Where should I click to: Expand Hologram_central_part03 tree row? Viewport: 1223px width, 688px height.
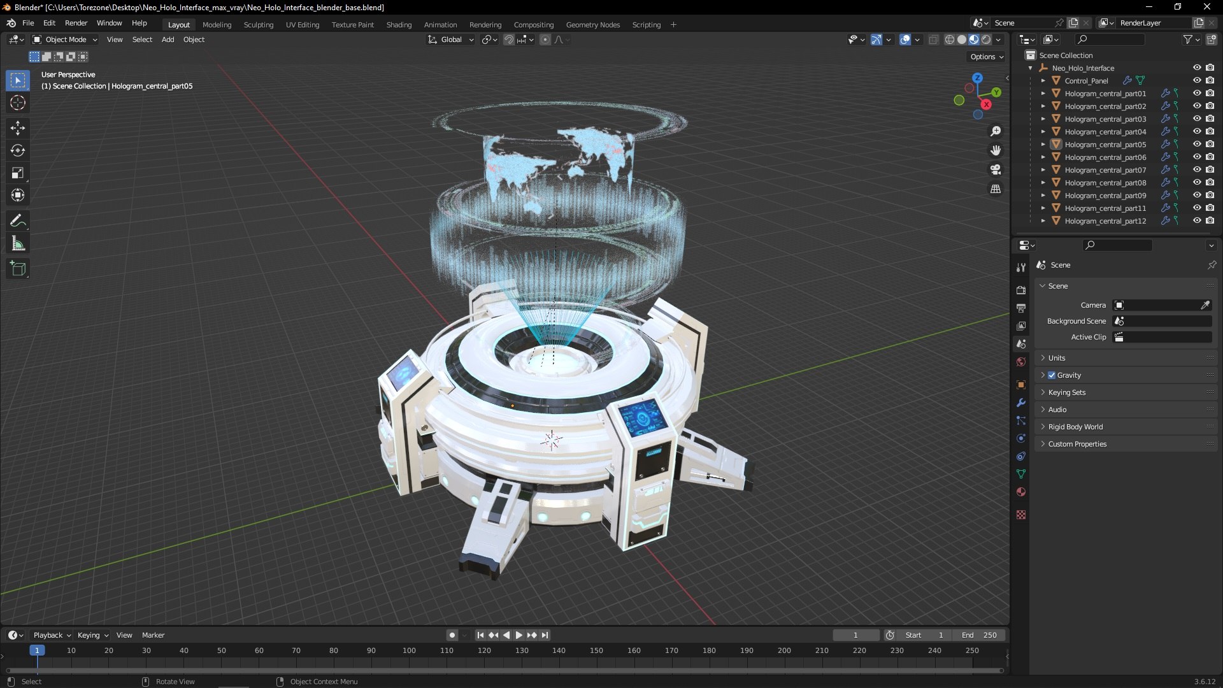[x=1043, y=119]
